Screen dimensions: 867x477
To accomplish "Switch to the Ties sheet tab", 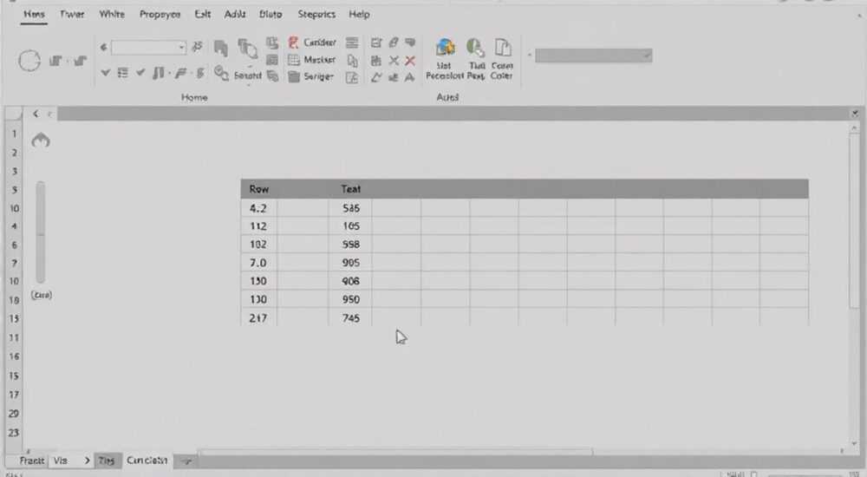I will tap(107, 461).
